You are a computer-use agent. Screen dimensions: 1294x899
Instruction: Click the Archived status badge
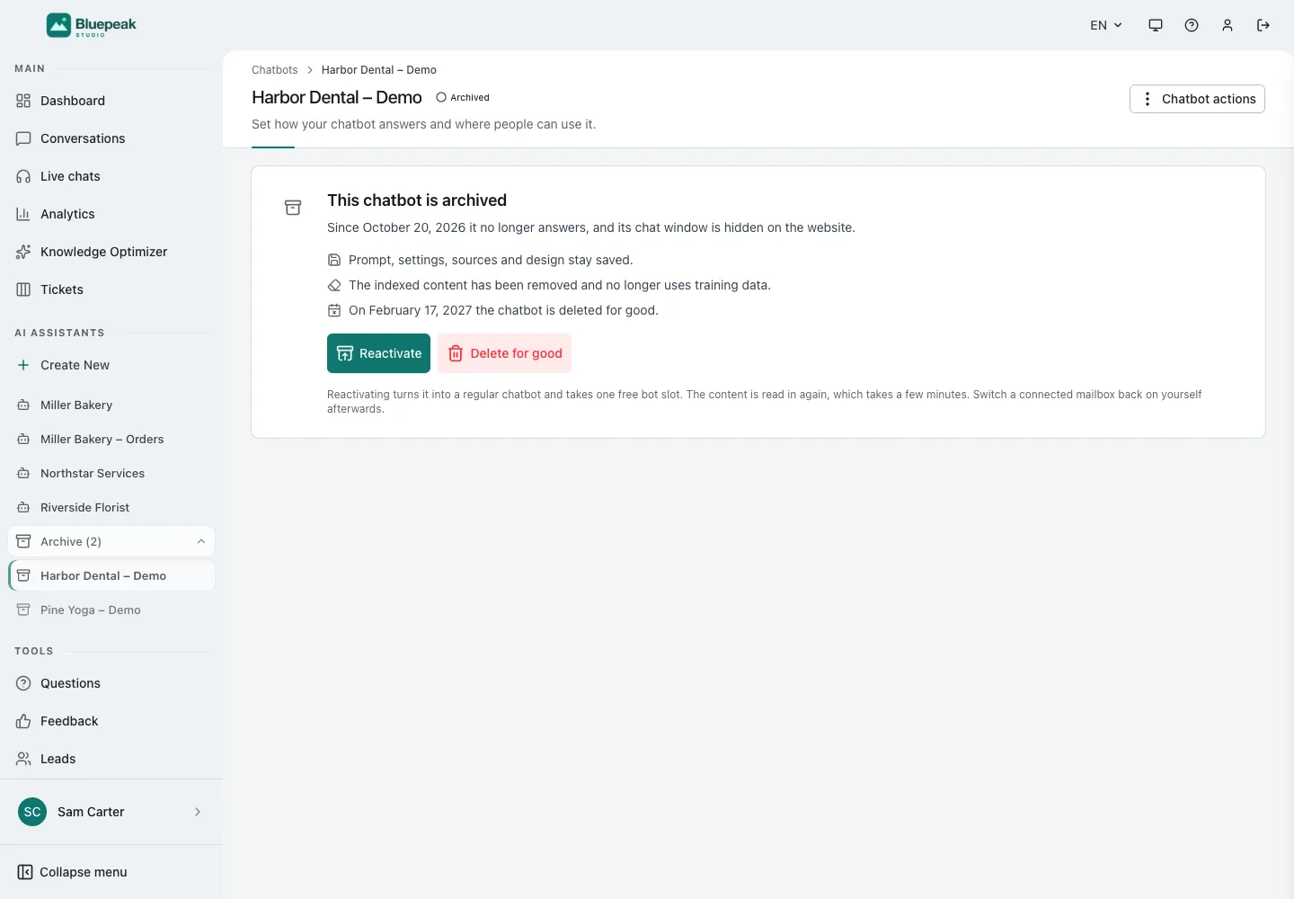[x=463, y=97]
